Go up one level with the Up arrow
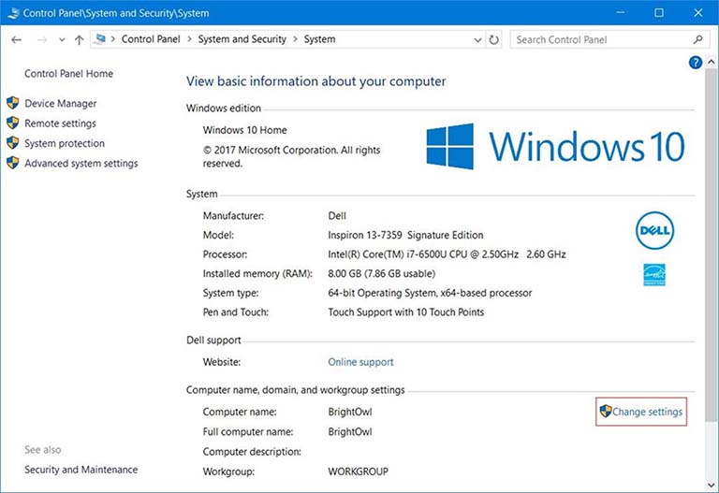This screenshot has width=719, height=493. 80,40
